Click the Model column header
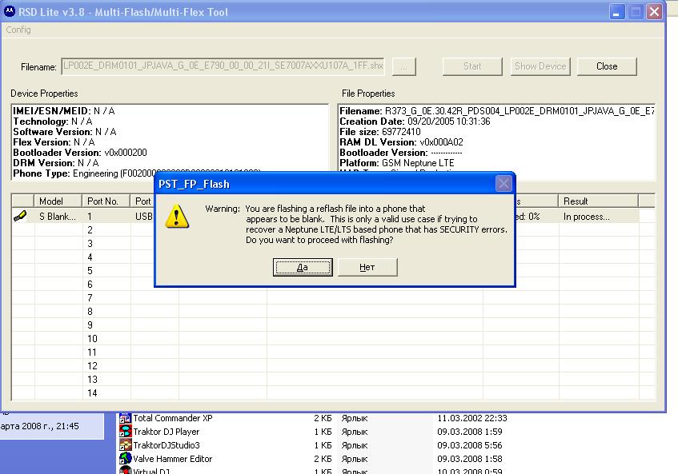The width and height of the screenshot is (678, 474). [x=58, y=201]
